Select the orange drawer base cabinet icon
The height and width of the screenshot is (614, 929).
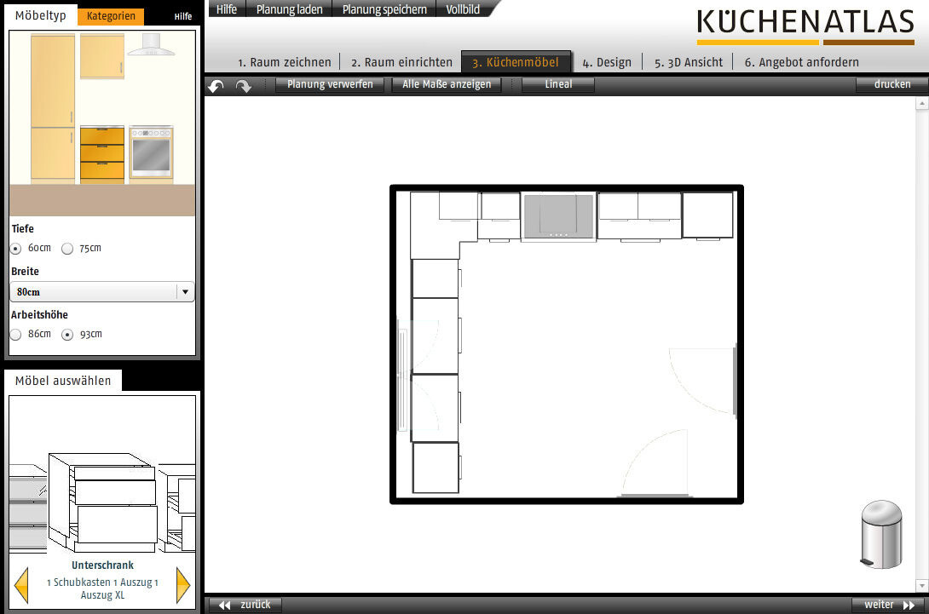pyautogui.click(x=102, y=154)
